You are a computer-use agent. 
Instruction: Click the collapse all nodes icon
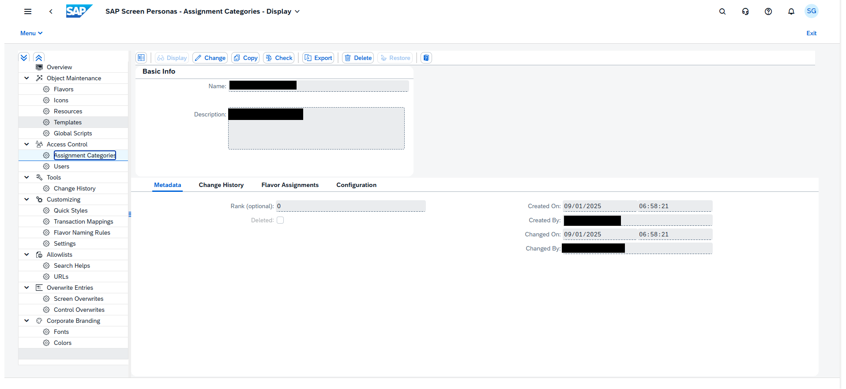coord(39,58)
